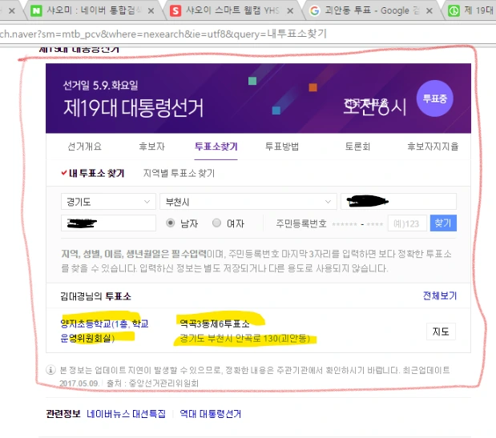
Task: Close the 괴안동 투표 Google tab
Action: click(429, 10)
